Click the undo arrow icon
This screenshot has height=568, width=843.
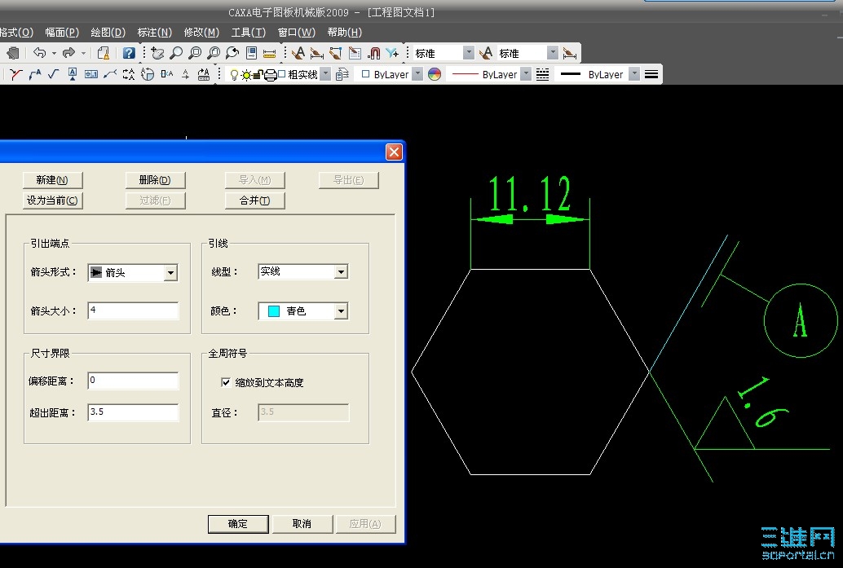pyautogui.click(x=40, y=53)
